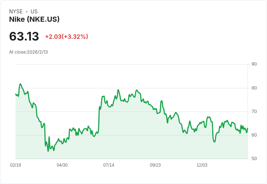Image resolution: width=267 pixels, height=184 pixels.
Task: Select the 12/03 date on x-axis
Action: coord(202,165)
